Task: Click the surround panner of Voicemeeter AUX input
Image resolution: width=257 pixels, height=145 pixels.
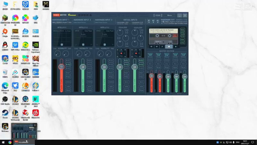Action: (x=136, y=53)
